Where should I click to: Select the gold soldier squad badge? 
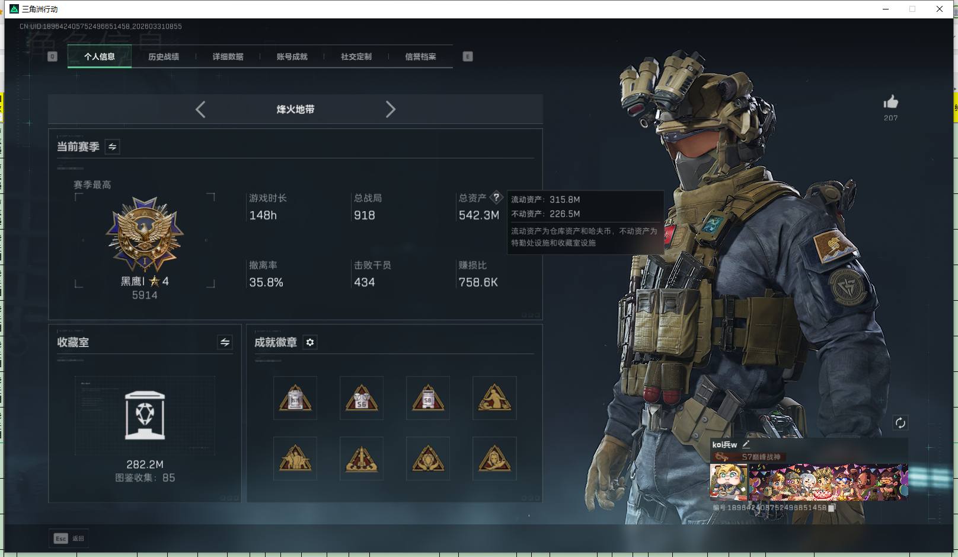(x=295, y=459)
